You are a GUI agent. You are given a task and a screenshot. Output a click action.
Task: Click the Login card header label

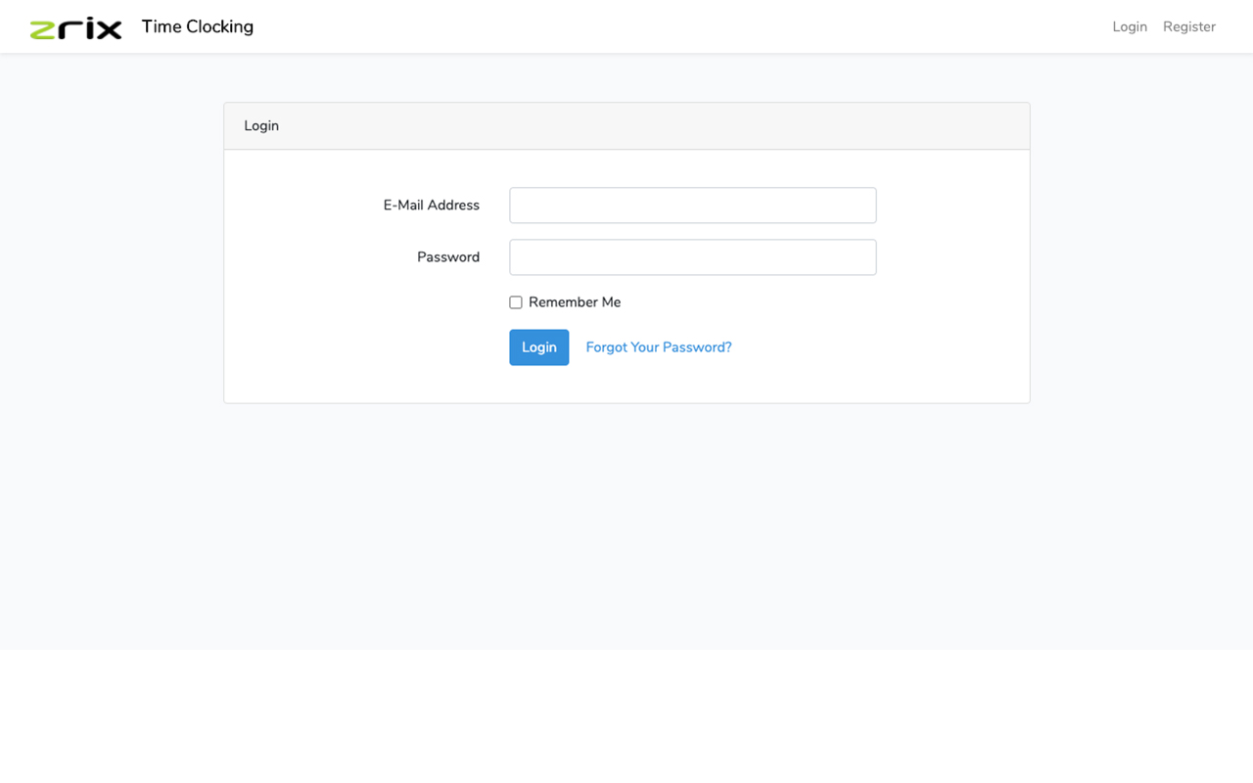point(260,125)
